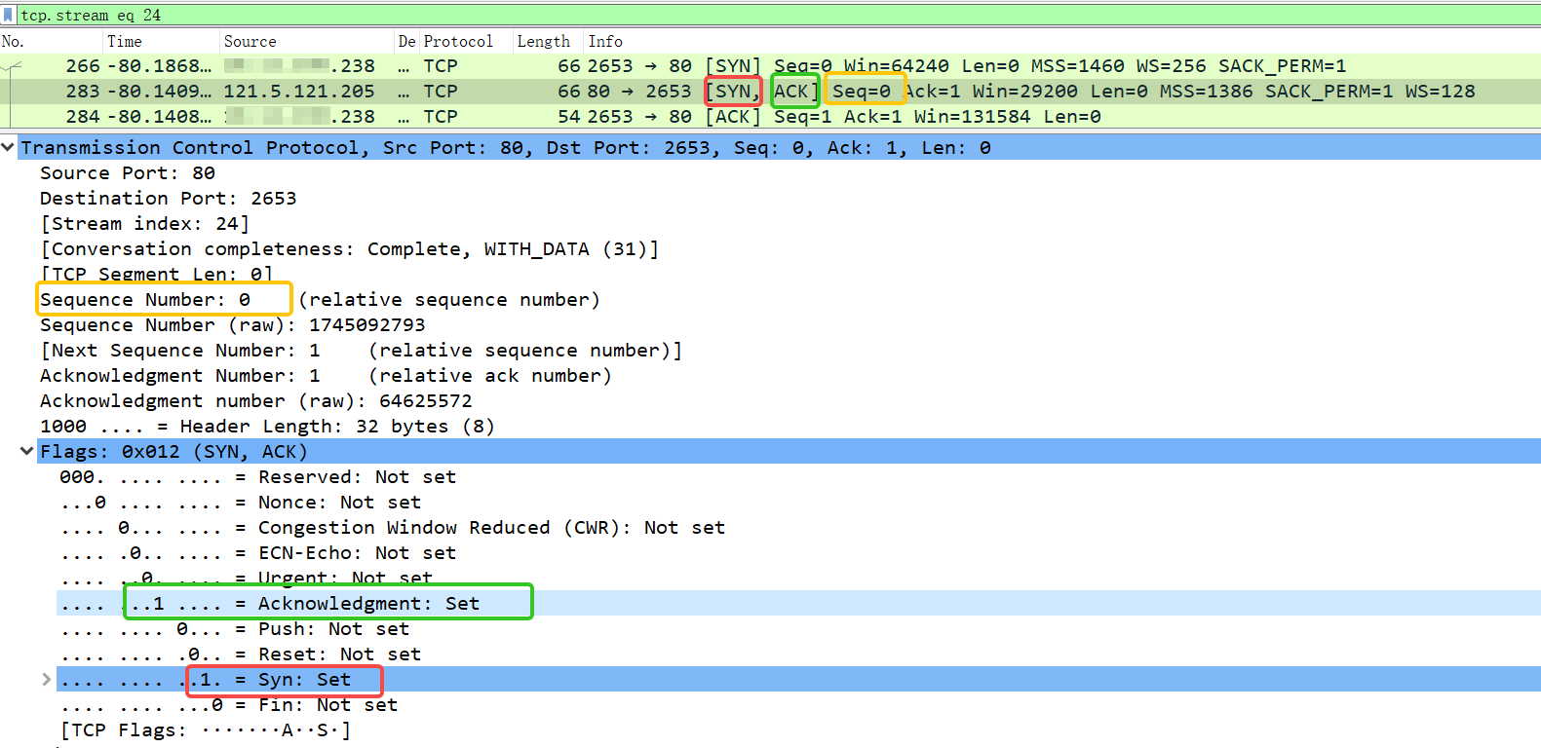Select Sequence Number: 0 relative field
The width and height of the screenshot is (1541, 748).
tap(320, 299)
